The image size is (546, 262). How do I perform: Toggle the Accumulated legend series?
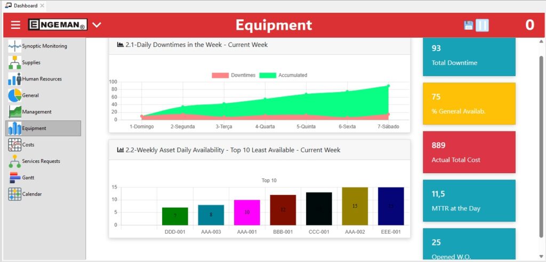coord(283,76)
